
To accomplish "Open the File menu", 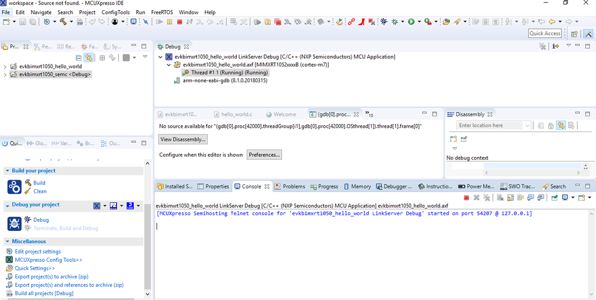I will tap(6, 12).
